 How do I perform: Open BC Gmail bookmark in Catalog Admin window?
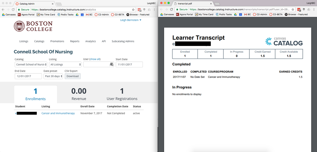point(89,15)
